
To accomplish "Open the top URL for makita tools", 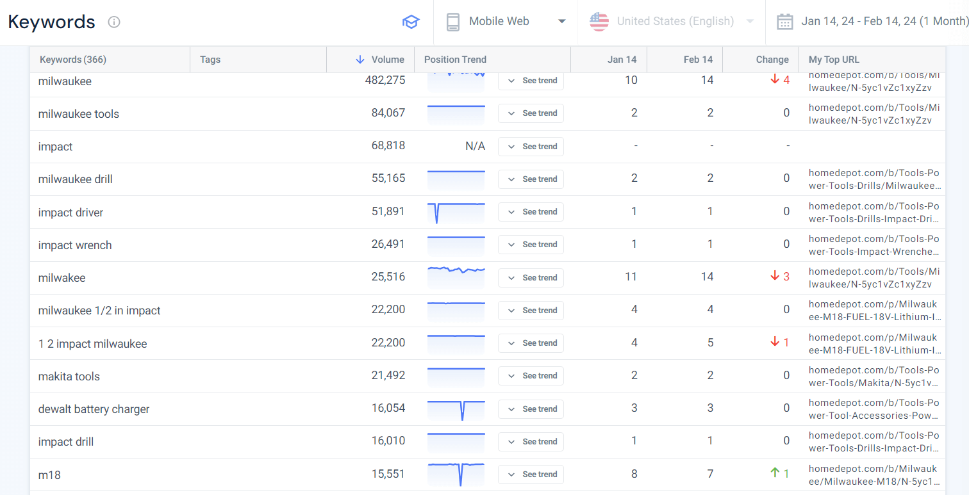I will point(874,377).
